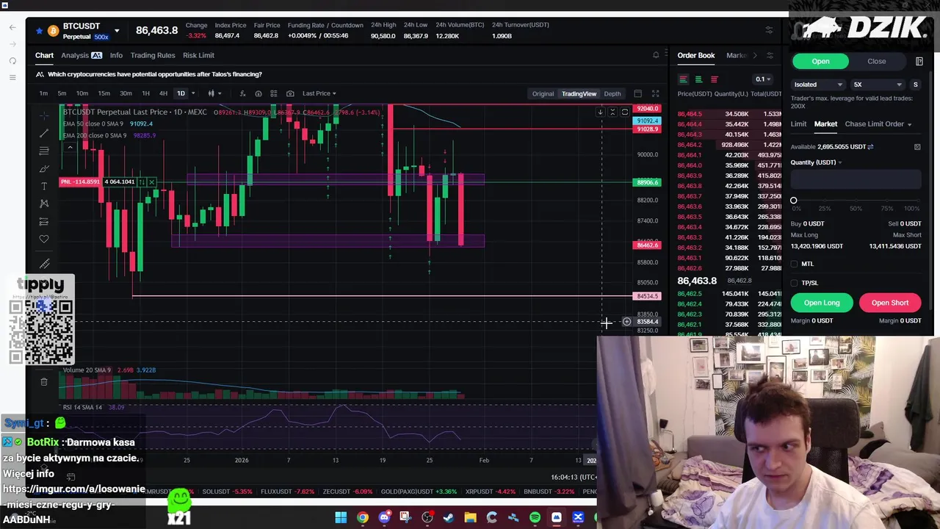Switch to Close position mode

pos(876,62)
